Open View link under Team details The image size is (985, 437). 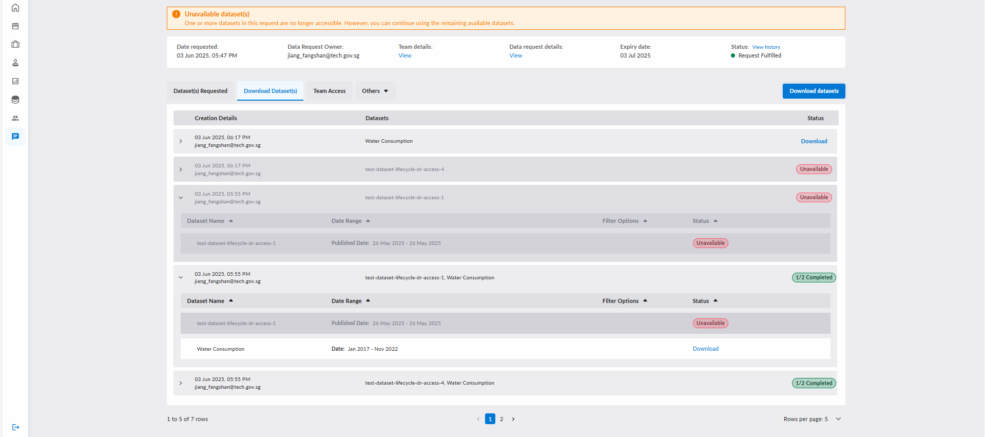[405, 55]
